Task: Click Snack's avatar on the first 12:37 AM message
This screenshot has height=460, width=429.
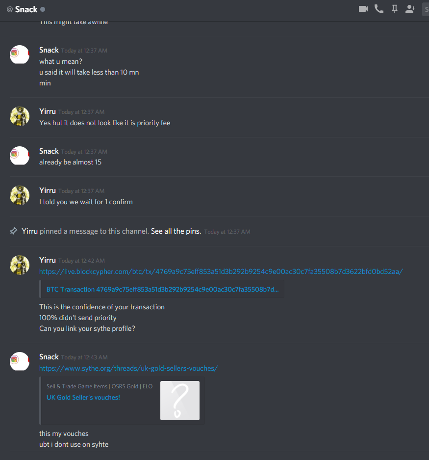Action: (20, 54)
